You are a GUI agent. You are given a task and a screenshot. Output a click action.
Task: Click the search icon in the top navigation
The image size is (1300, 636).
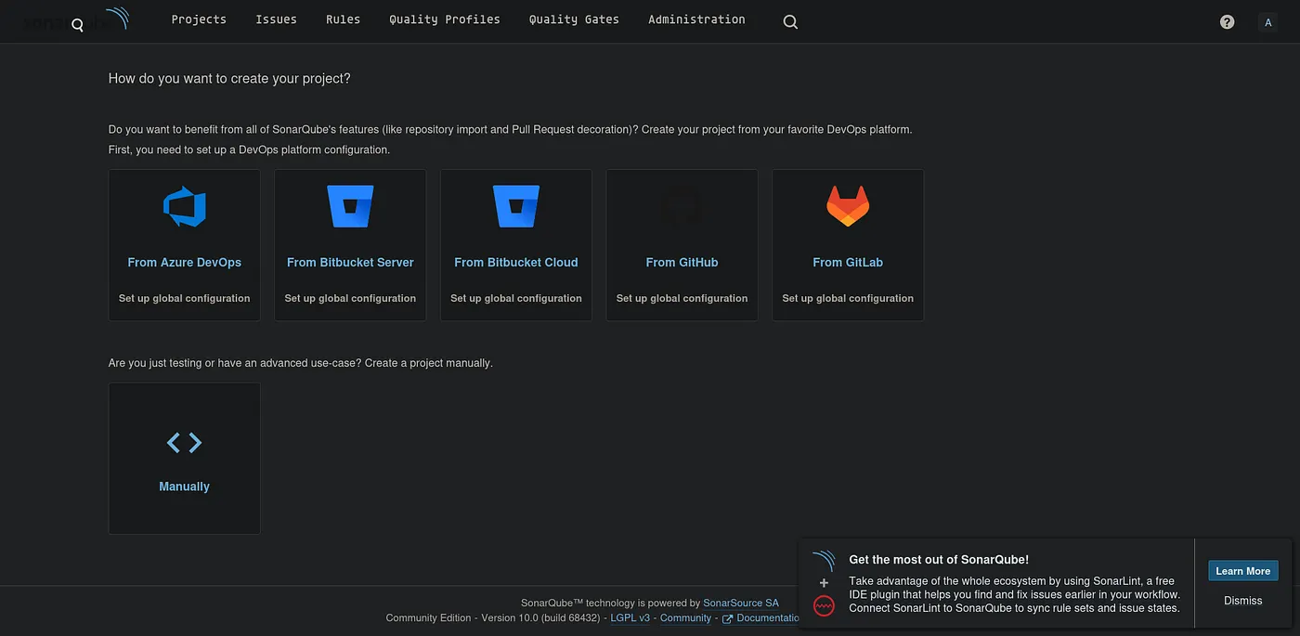(x=790, y=21)
